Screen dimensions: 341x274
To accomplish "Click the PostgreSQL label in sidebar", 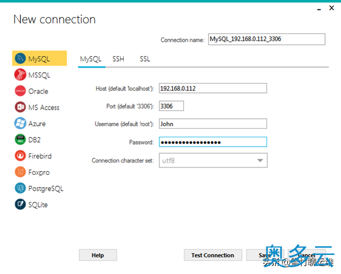I will pyautogui.click(x=46, y=188).
